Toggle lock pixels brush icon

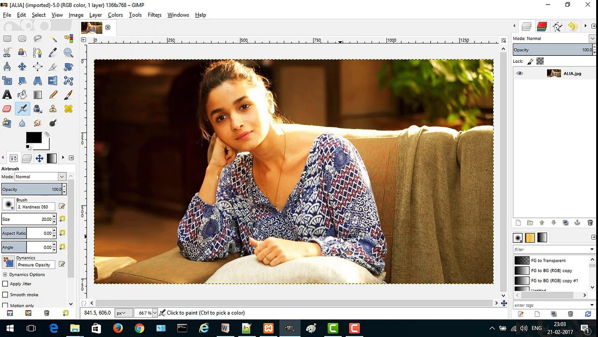point(530,61)
